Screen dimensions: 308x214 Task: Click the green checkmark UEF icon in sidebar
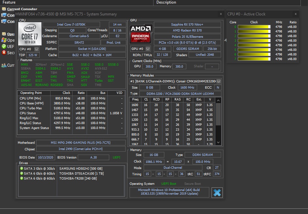tap(4, 46)
